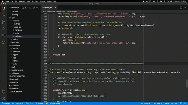
Task: Open macOS Spotlight search icon
Action: (x=168, y=1)
